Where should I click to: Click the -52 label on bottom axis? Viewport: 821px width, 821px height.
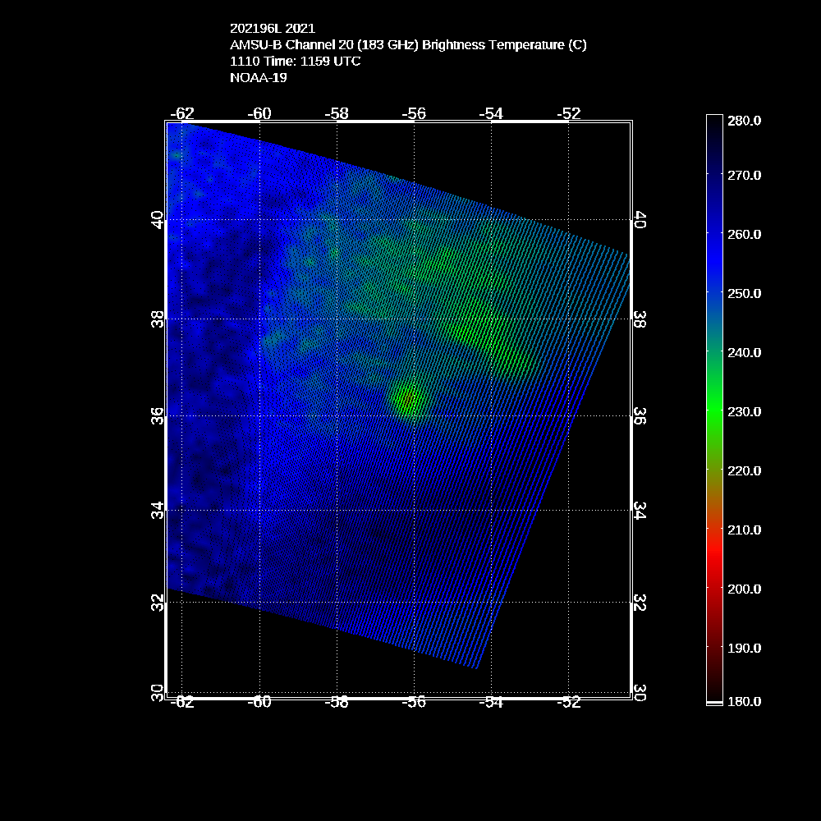point(568,702)
